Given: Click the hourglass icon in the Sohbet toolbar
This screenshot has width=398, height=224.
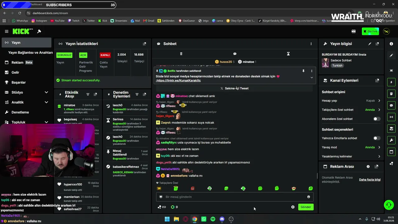Looking at the screenshot, I should pos(288,54).
